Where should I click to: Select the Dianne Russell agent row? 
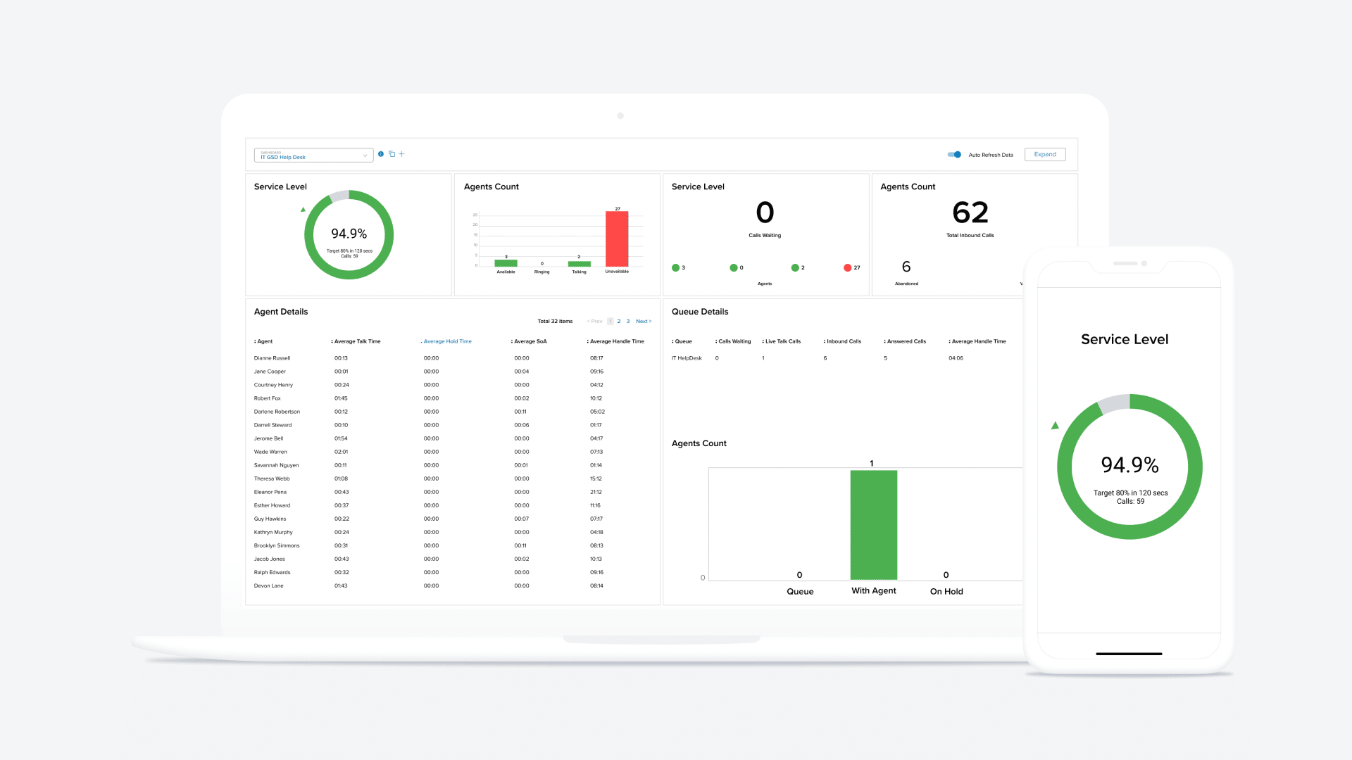click(x=272, y=358)
